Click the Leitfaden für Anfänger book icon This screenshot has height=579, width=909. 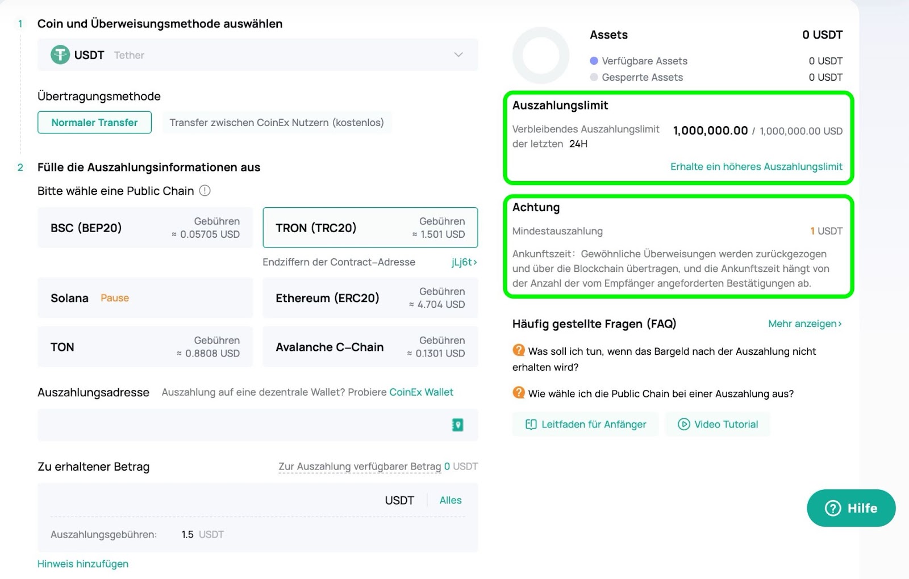tap(531, 424)
